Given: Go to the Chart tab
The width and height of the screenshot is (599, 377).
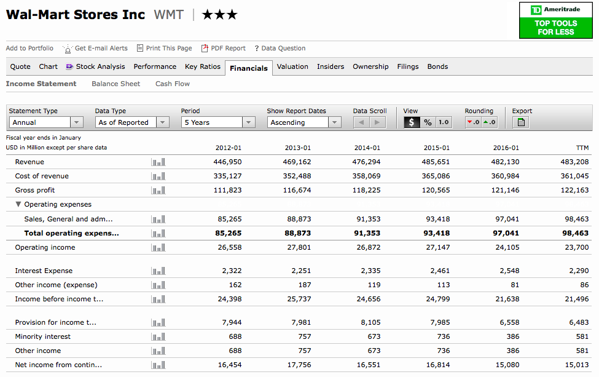Looking at the screenshot, I should click(48, 66).
